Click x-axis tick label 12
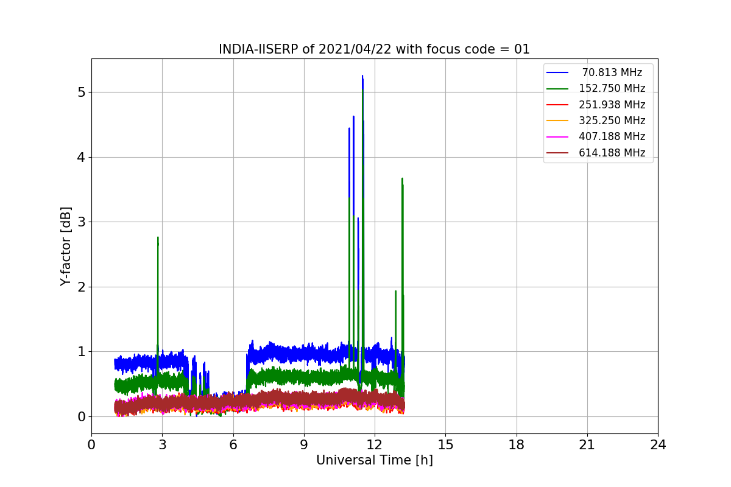The image size is (731, 487). (375, 445)
